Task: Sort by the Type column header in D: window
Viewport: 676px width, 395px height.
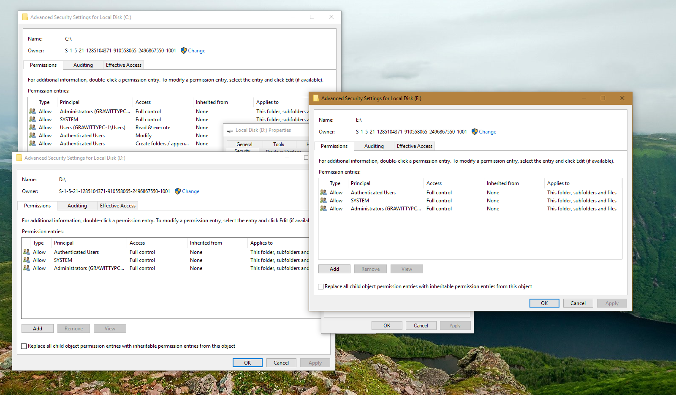Action: coord(41,243)
